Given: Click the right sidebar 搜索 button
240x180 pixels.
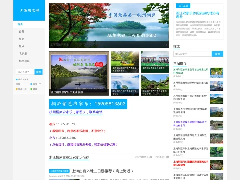Looking at the screenshot, I should click(217, 54).
